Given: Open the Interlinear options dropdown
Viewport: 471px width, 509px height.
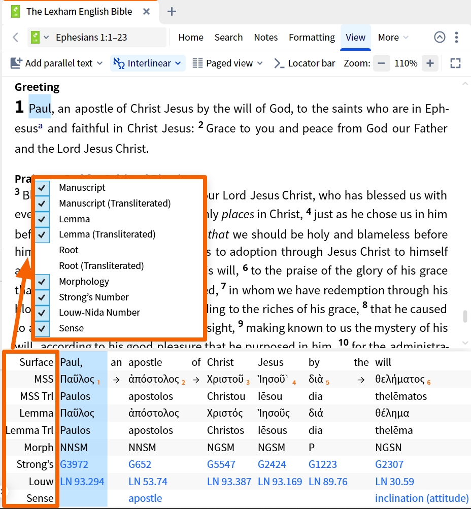Looking at the screenshot, I should 148,63.
